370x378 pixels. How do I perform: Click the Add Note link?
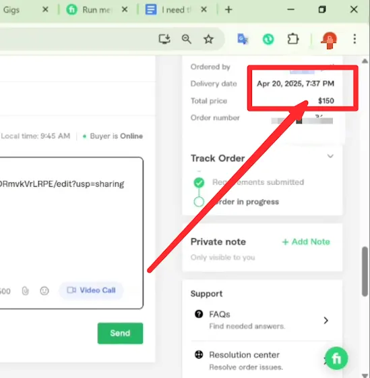306,242
